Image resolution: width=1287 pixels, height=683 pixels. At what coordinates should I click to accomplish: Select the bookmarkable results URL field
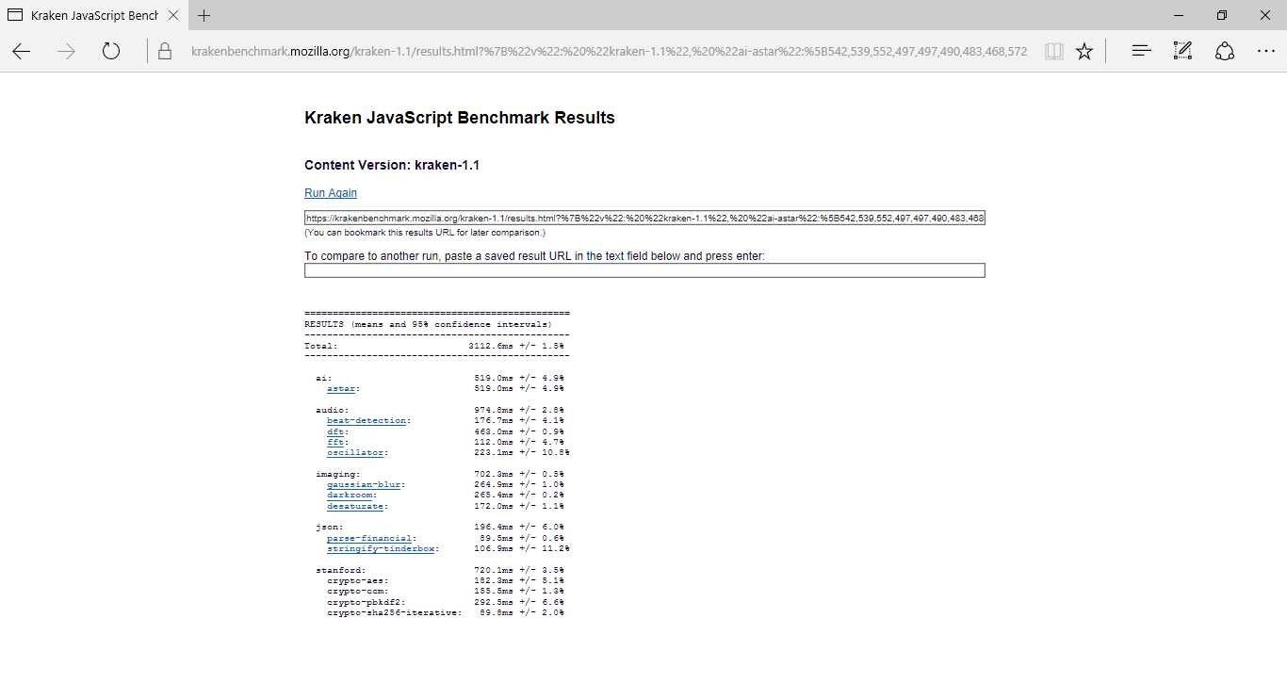click(x=644, y=218)
